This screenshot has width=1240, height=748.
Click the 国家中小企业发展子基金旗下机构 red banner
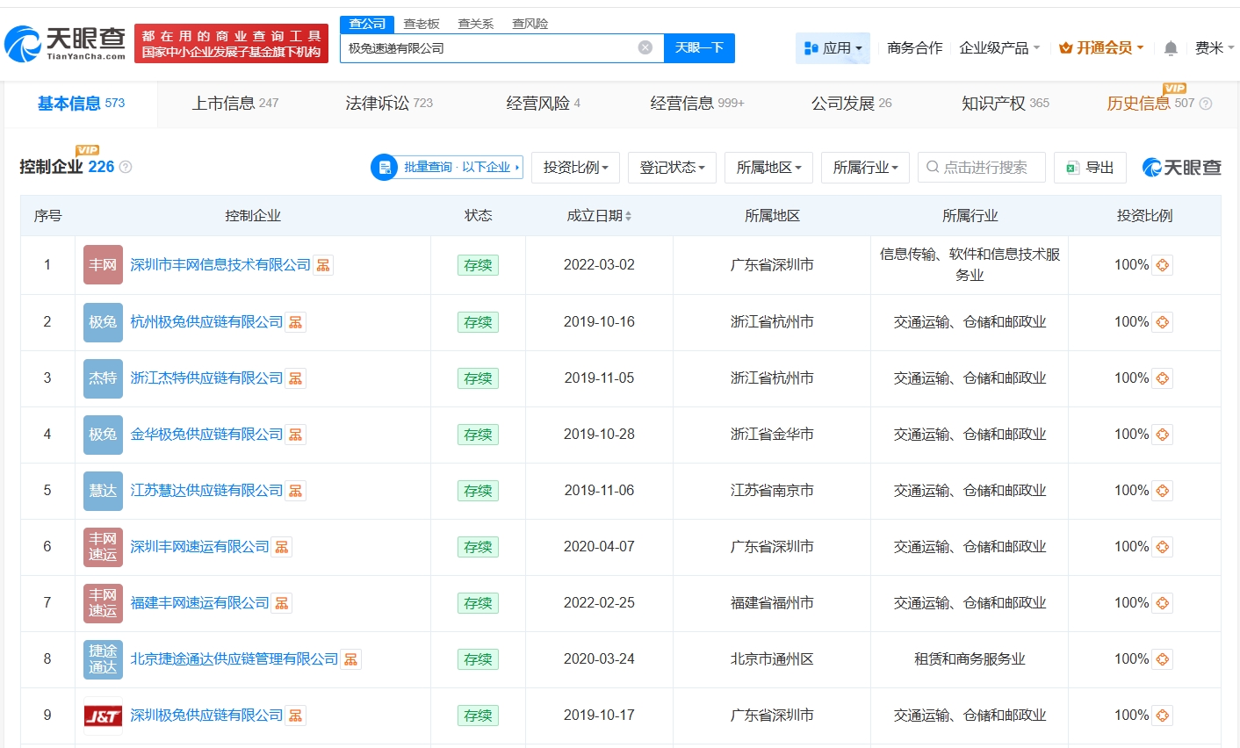pos(232,43)
